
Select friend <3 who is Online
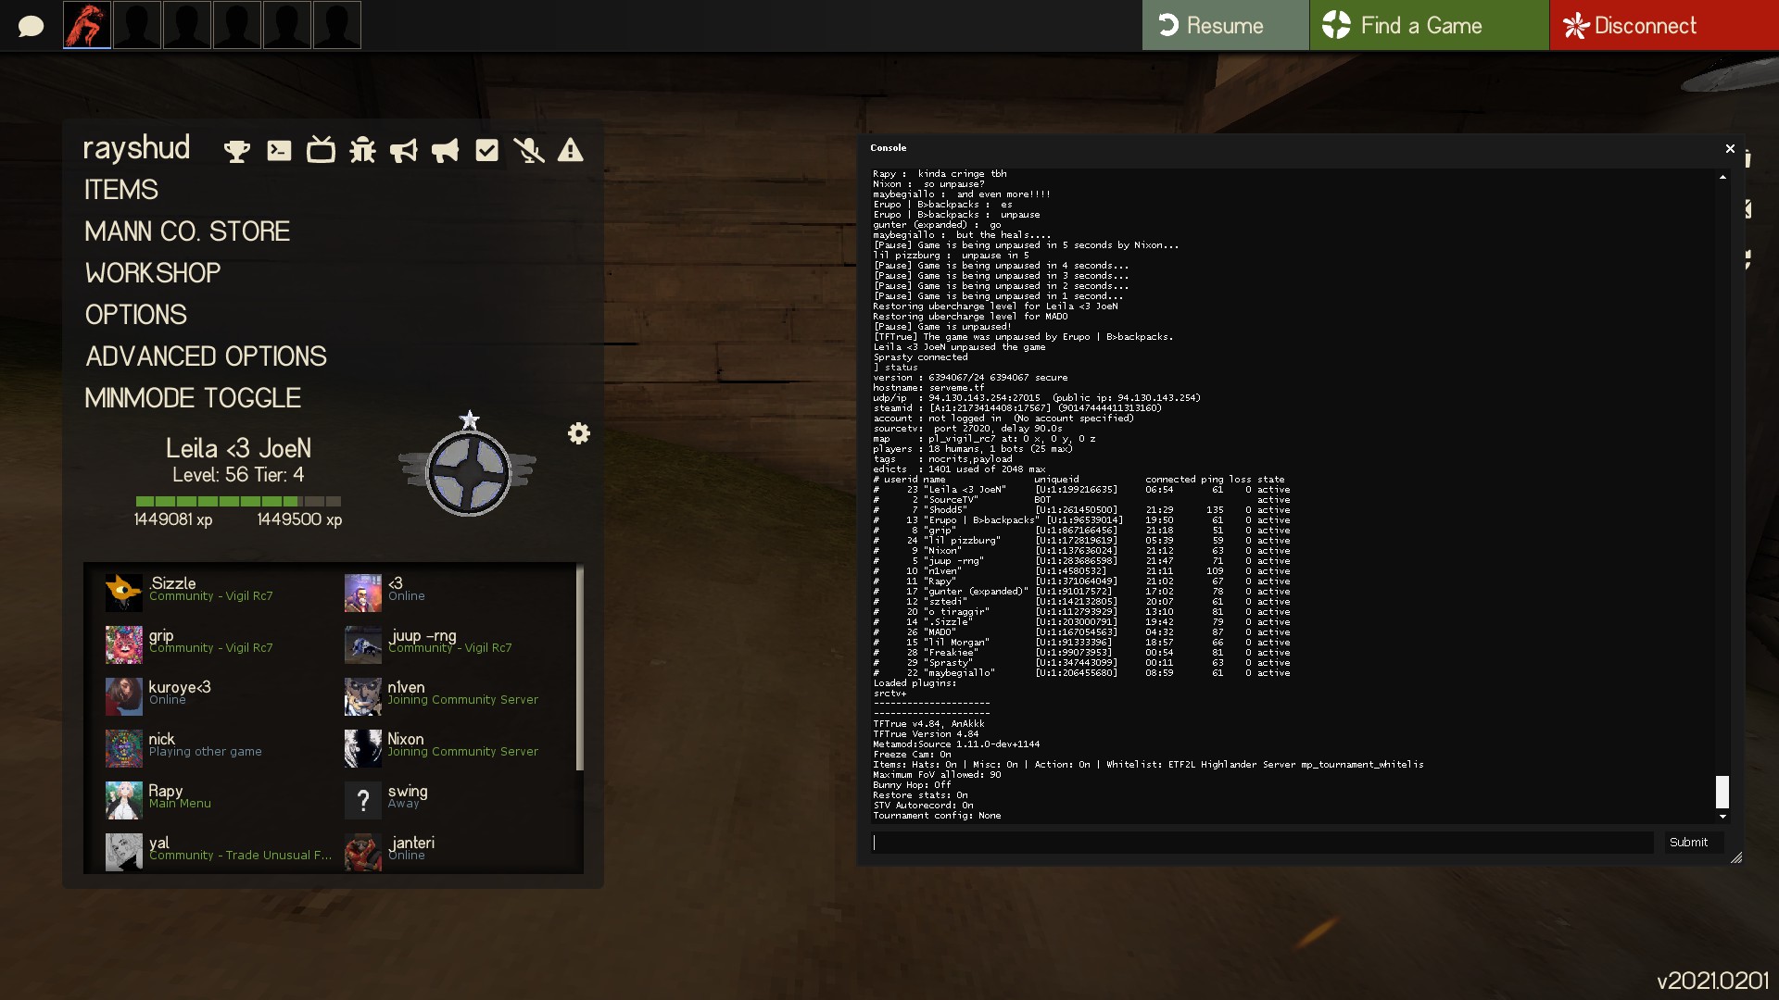coord(458,592)
